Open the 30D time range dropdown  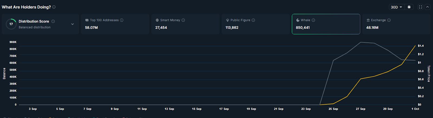pyautogui.click(x=396, y=7)
